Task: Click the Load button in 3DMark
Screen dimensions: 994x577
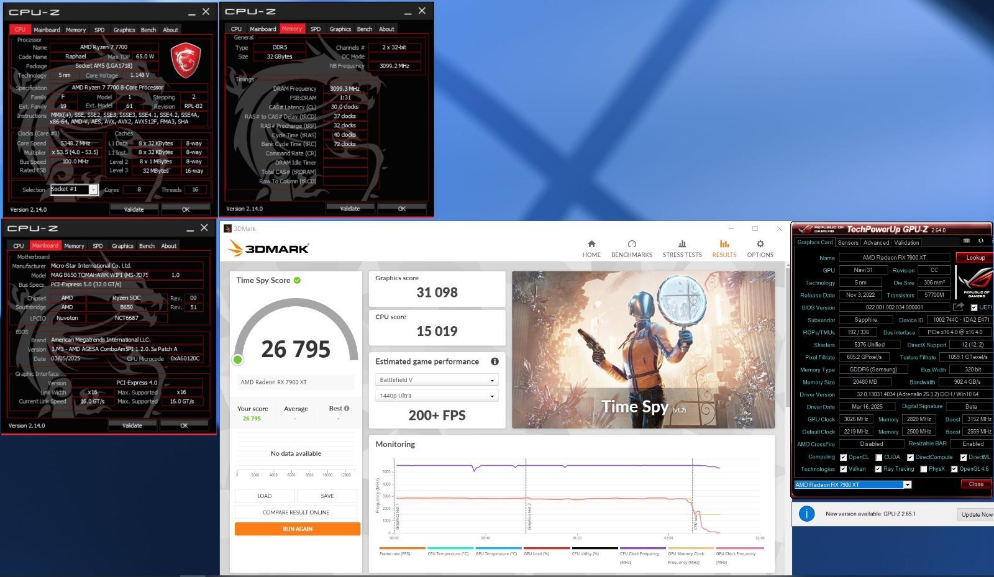Action: click(265, 496)
